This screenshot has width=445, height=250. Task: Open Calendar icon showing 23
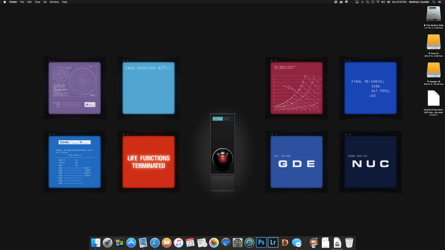click(190, 242)
